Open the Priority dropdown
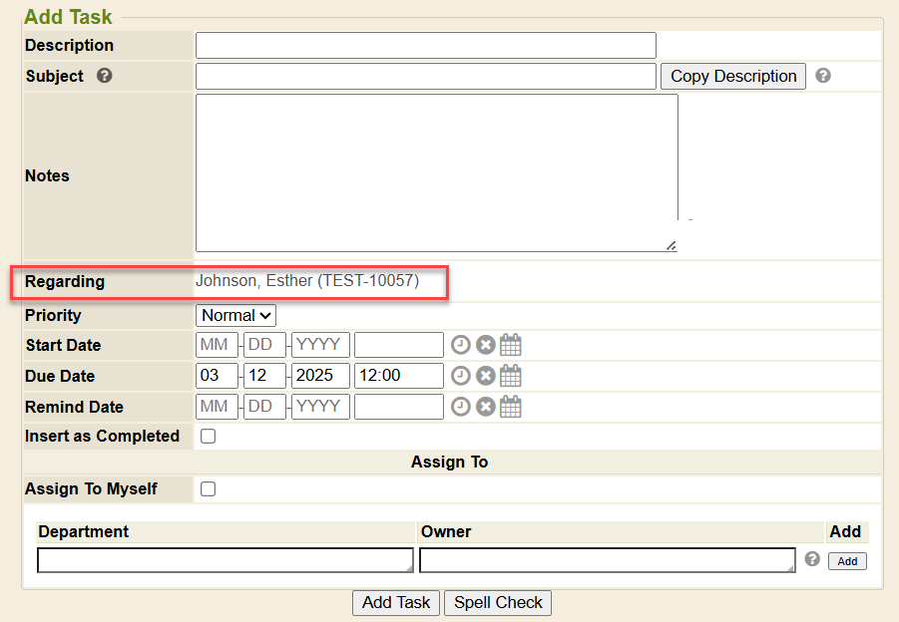The image size is (899, 622). pos(235,315)
